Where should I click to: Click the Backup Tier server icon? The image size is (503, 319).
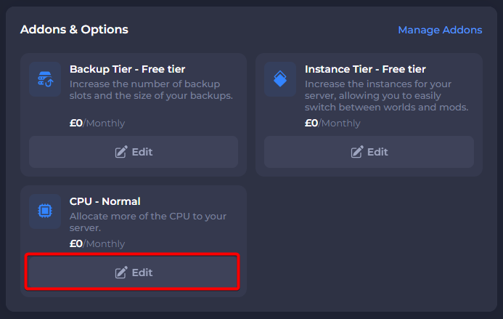(45, 79)
